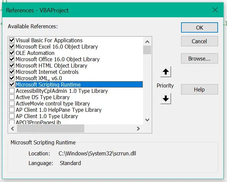Select Microsoft Internet Controls list entry
Image resolution: width=227 pixels, height=182 pixels.
[x=47, y=72]
